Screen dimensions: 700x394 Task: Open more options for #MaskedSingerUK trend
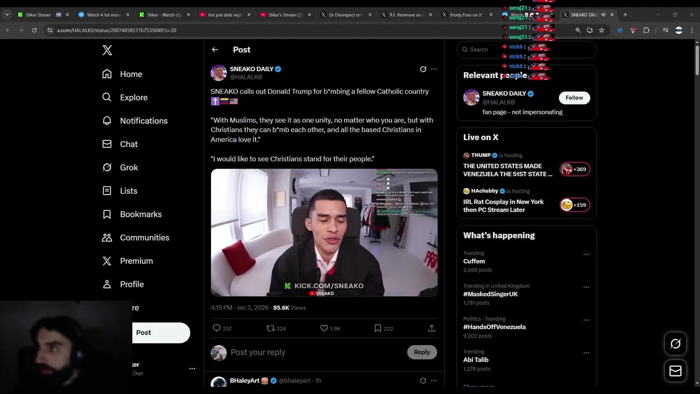[586, 287]
